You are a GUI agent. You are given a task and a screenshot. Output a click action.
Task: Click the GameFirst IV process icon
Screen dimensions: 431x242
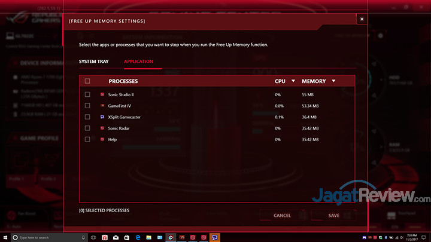(102, 106)
